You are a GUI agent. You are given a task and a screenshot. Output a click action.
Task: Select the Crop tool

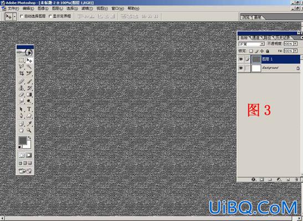(21, 73)
